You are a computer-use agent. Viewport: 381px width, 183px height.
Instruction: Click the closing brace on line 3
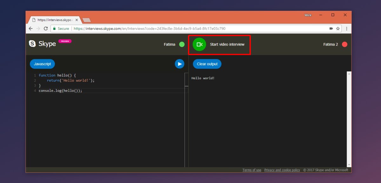click(x=40, y=85)
